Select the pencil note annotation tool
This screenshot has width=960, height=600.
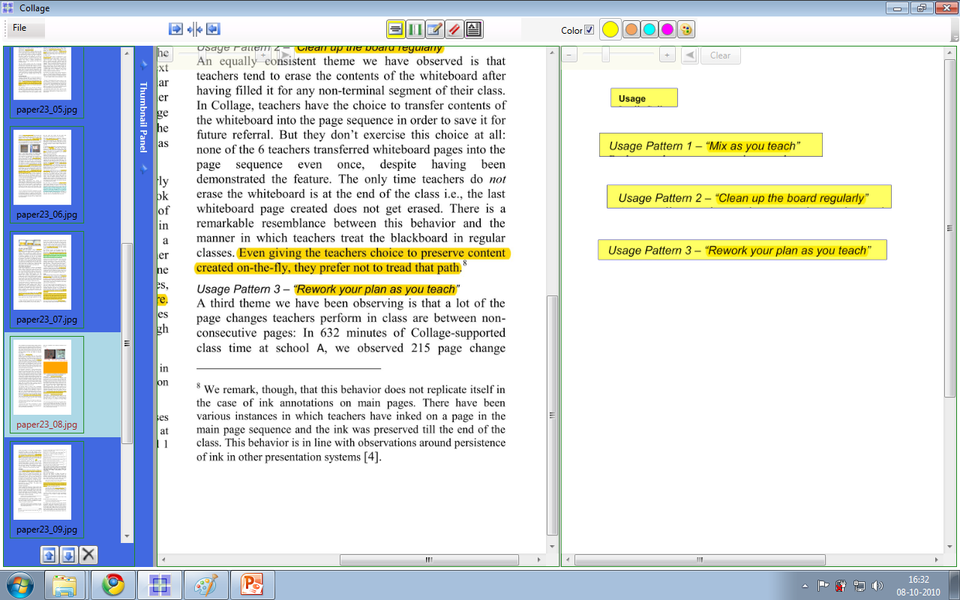point(435,29)
